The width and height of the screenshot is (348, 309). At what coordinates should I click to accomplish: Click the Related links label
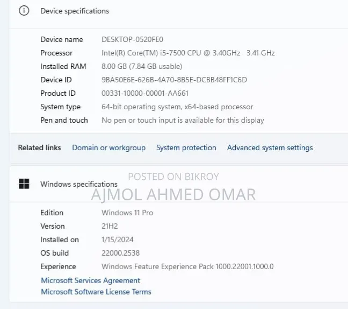pos(40,148)
